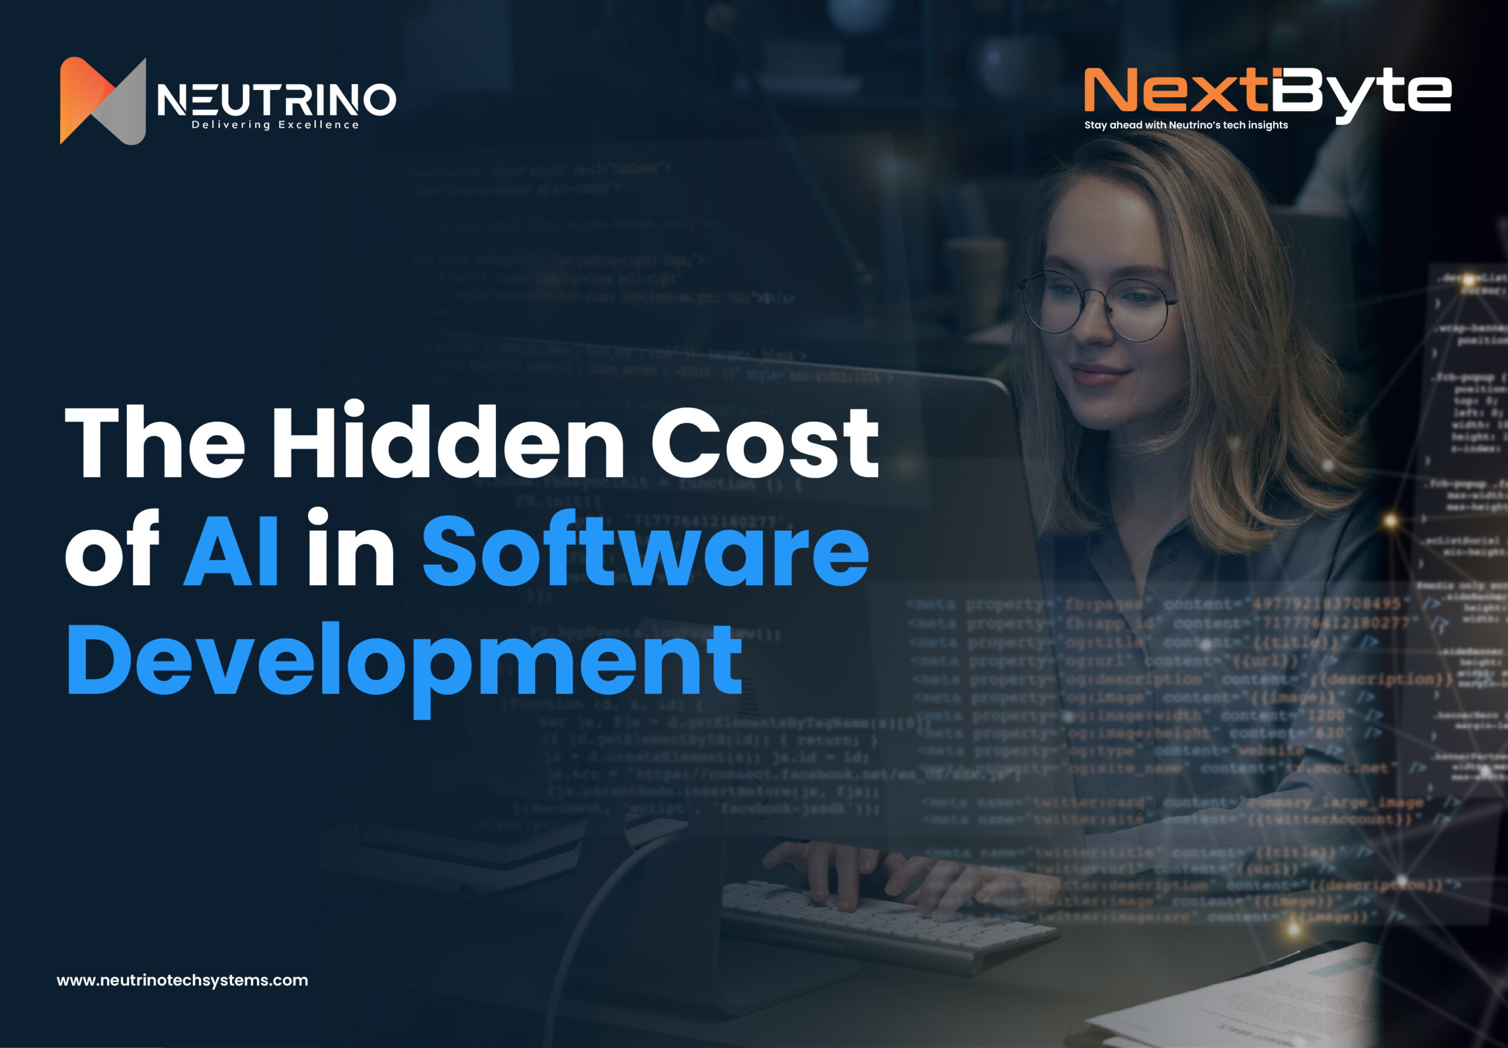Viewport: 1508px width, 1048px height.
Task: Click the glowing network node near the keyboard
Action: (x=1293, y=929)
